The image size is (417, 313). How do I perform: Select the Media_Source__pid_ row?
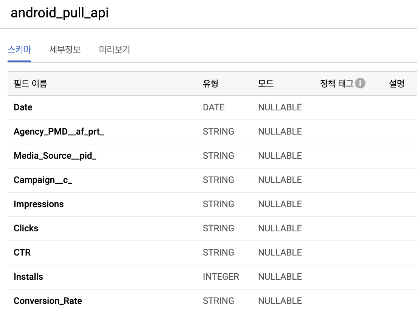[55, 156]
